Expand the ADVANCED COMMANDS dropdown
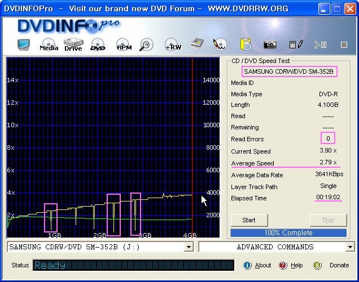Image resolution: width=359 pixels, height=282 pixels. (350, 247)
